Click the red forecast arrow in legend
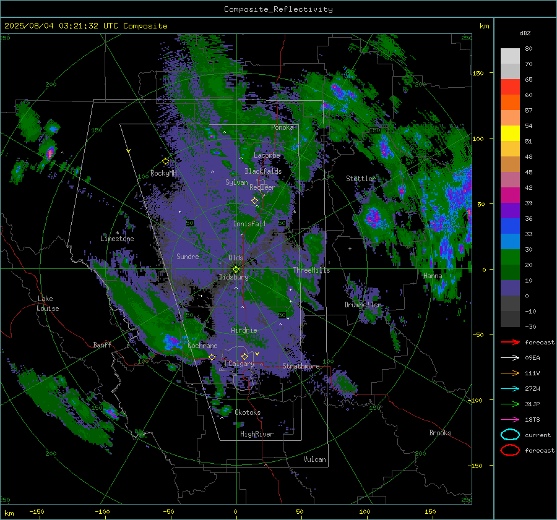Image resolution: width=557 pixels, height=520 pixels. 510,342
